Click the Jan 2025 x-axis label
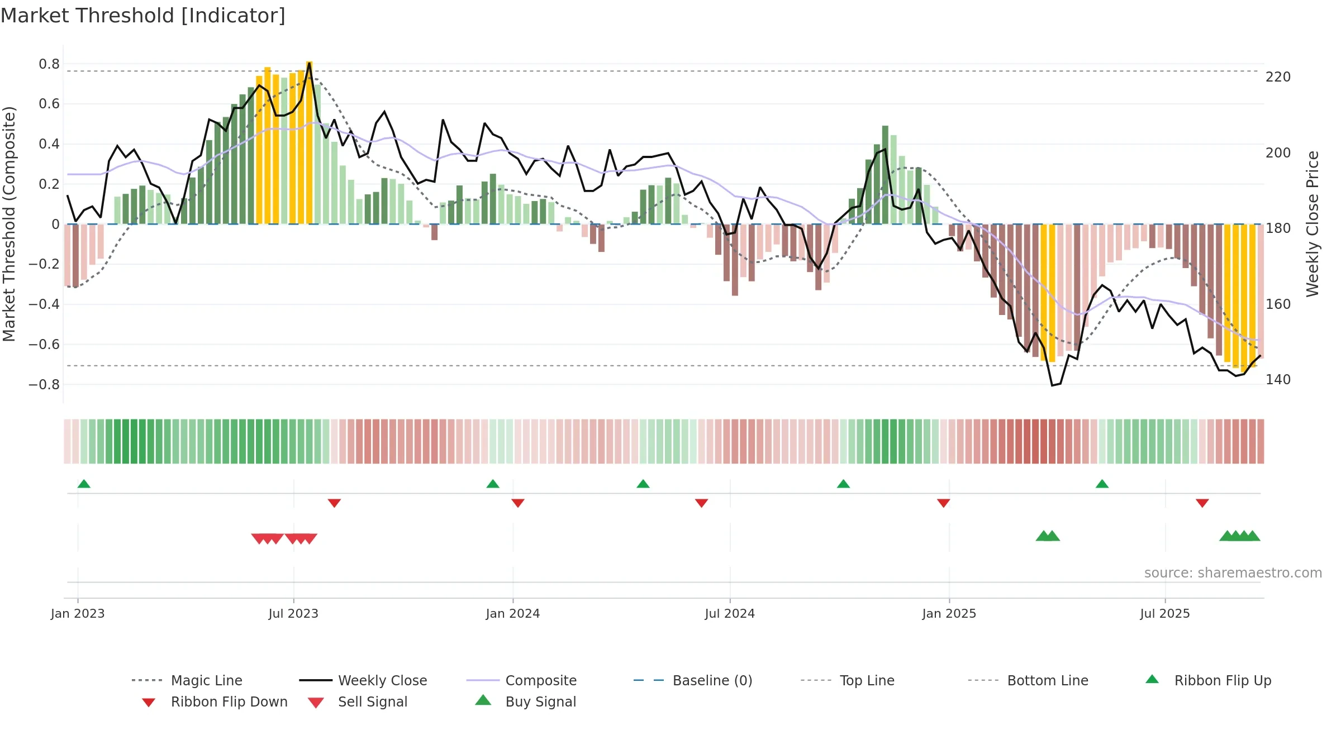Image resolution: width=1341 pixels, height=754 pixels. [949, 613]
